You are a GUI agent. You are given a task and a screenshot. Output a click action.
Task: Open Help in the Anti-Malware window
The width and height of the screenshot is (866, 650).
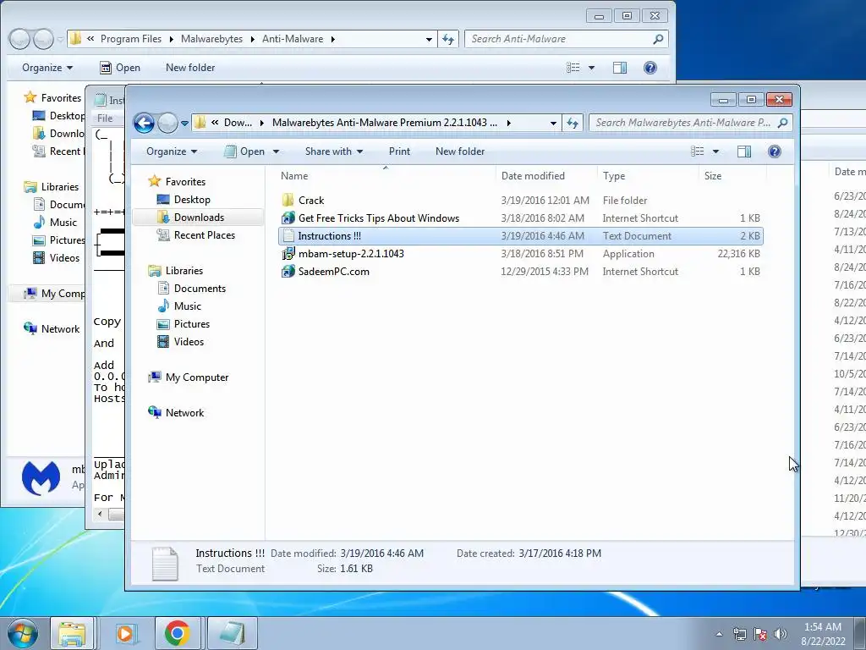click(x=650, y=68)
